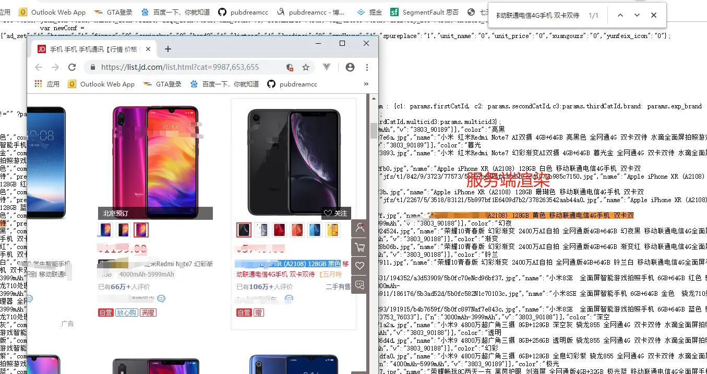
Task: Open JD sidebar favorites heart icon
Action: [360, 266]
